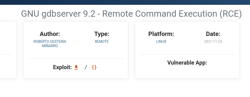Open the LINUX platform link
The width and height of the screenshot is (250, 97).
[161, 42]
